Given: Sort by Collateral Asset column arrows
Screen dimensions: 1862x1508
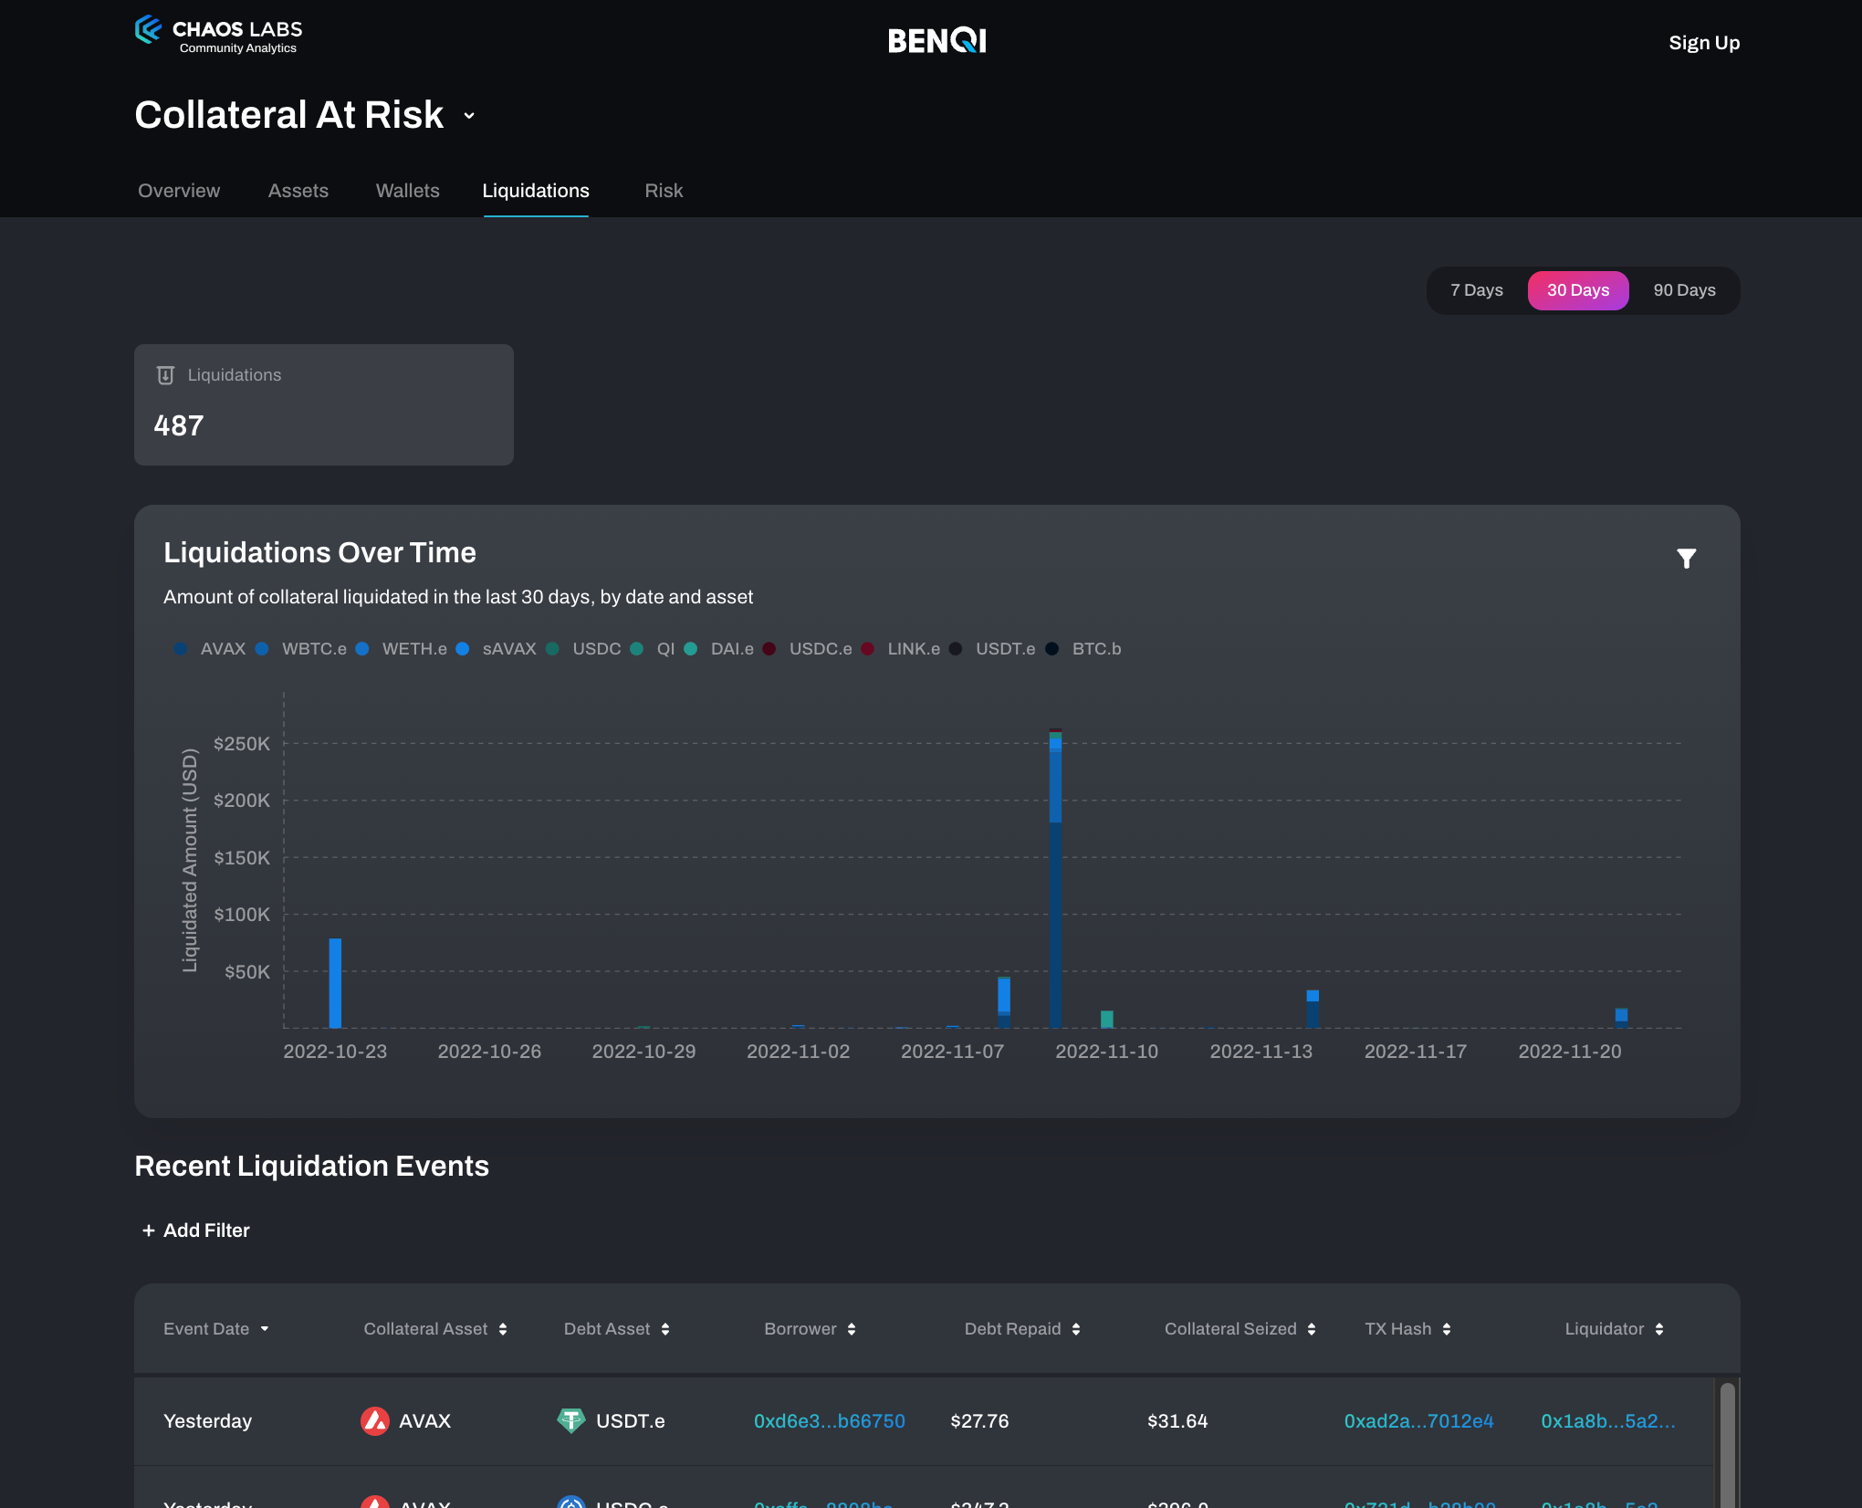Looking at the screenshot, I should (x=503, y=1329).
